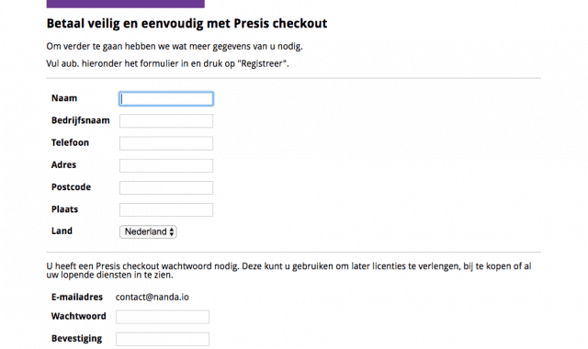Focus the Wachtwoord password field
Viewport: 588px width, 349px height.
coord(163,317)
